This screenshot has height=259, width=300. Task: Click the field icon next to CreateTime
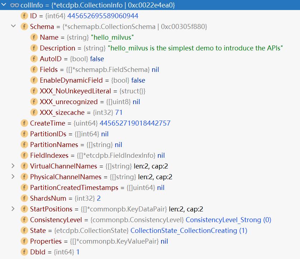(24, 123)
